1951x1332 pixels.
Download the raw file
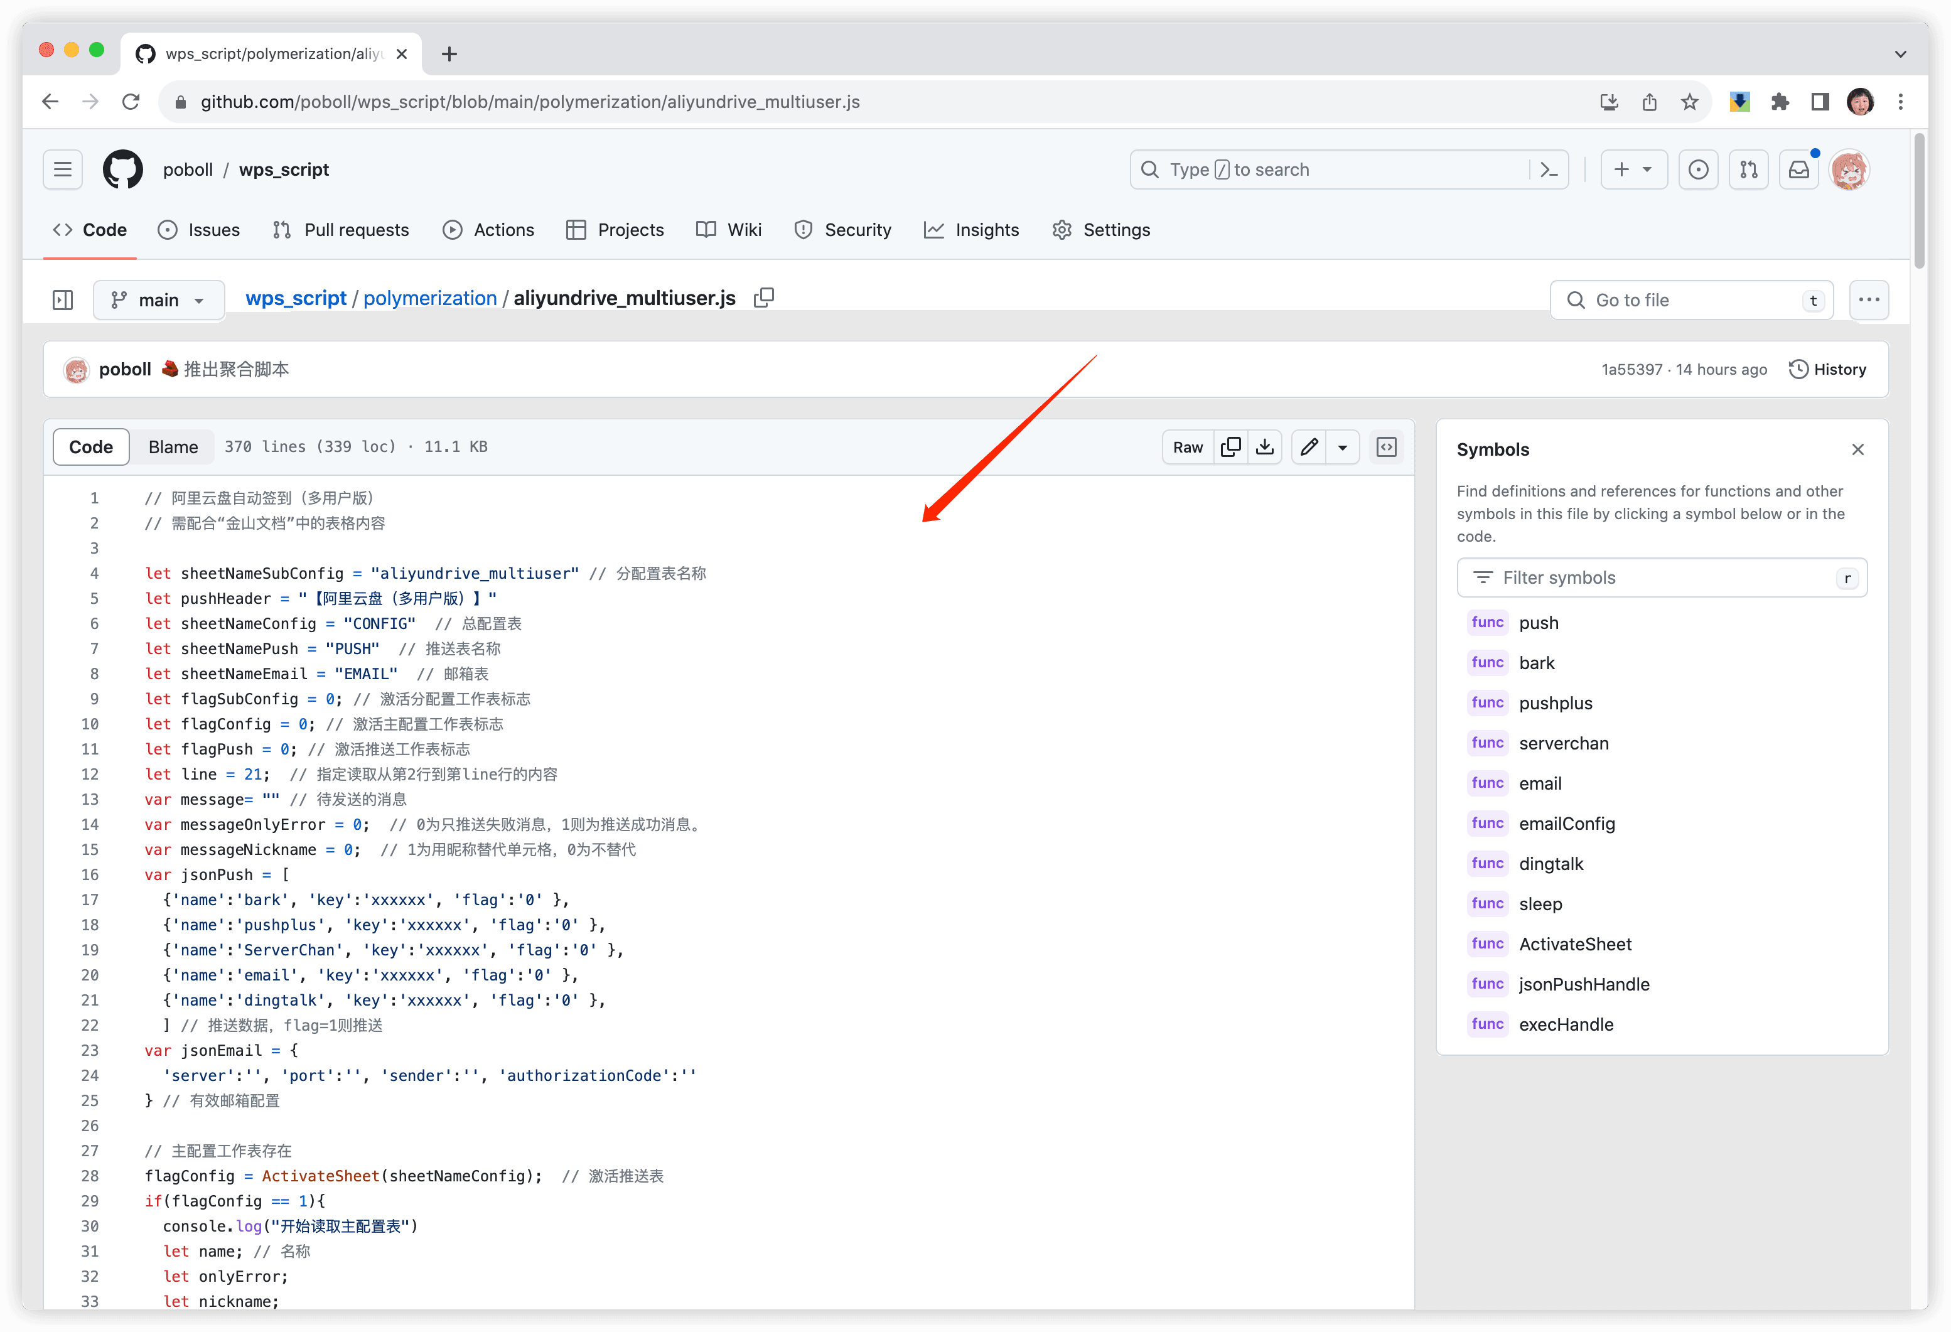click(1265, 446)
